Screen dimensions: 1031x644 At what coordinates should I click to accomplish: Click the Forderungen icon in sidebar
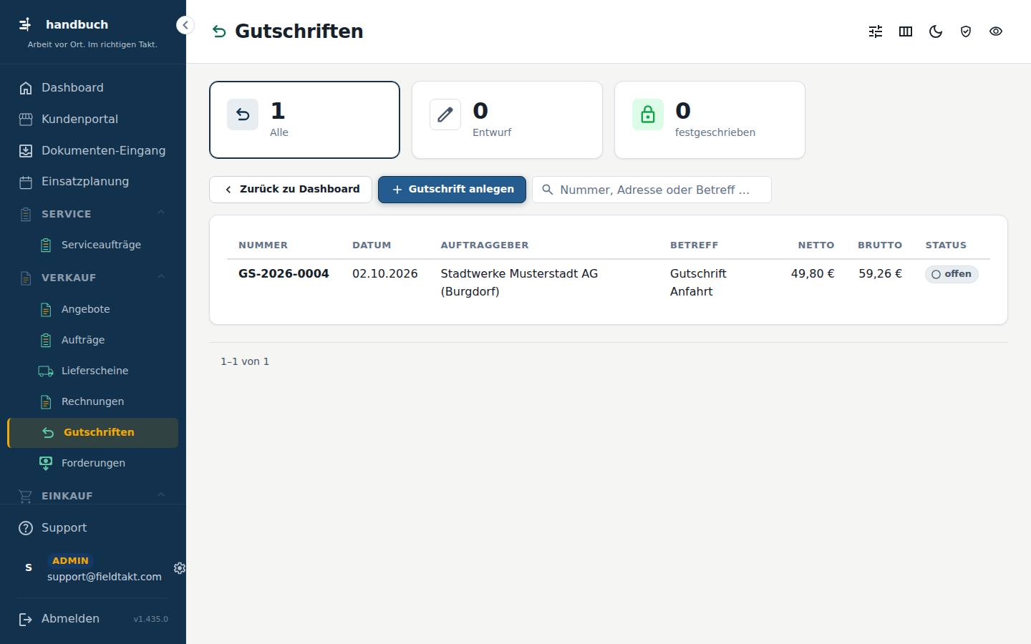pos(46,463)
